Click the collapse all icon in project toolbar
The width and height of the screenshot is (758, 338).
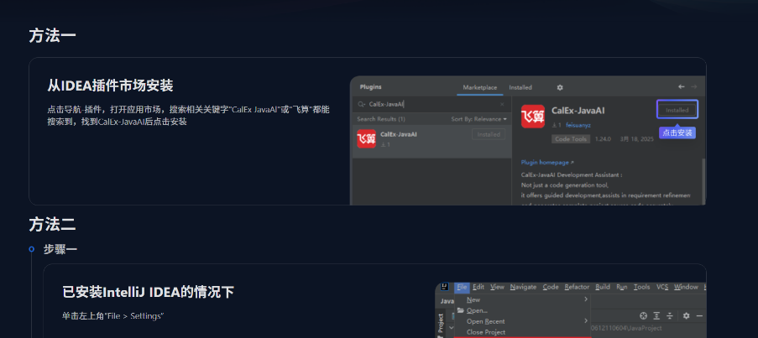coord(670,315)
